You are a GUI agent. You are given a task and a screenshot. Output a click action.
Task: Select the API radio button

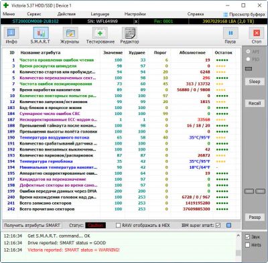248,52
